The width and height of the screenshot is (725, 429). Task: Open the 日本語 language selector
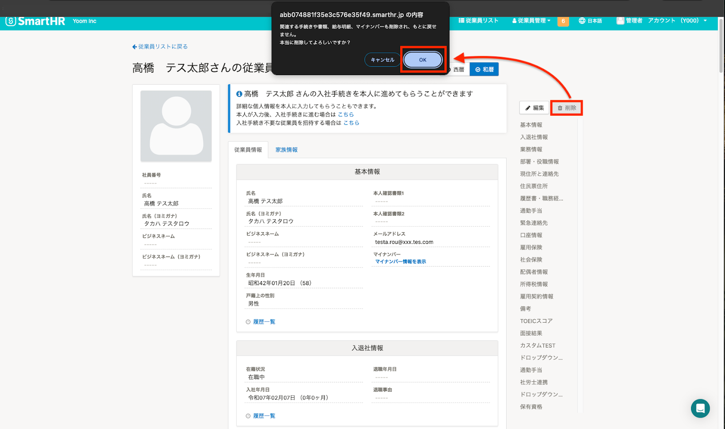pos(590,21)
